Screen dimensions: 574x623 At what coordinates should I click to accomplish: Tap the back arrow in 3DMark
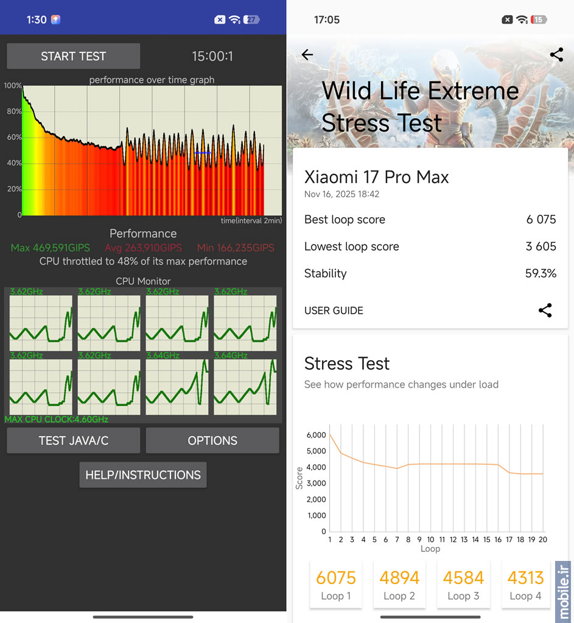click(x=307, y=55)
